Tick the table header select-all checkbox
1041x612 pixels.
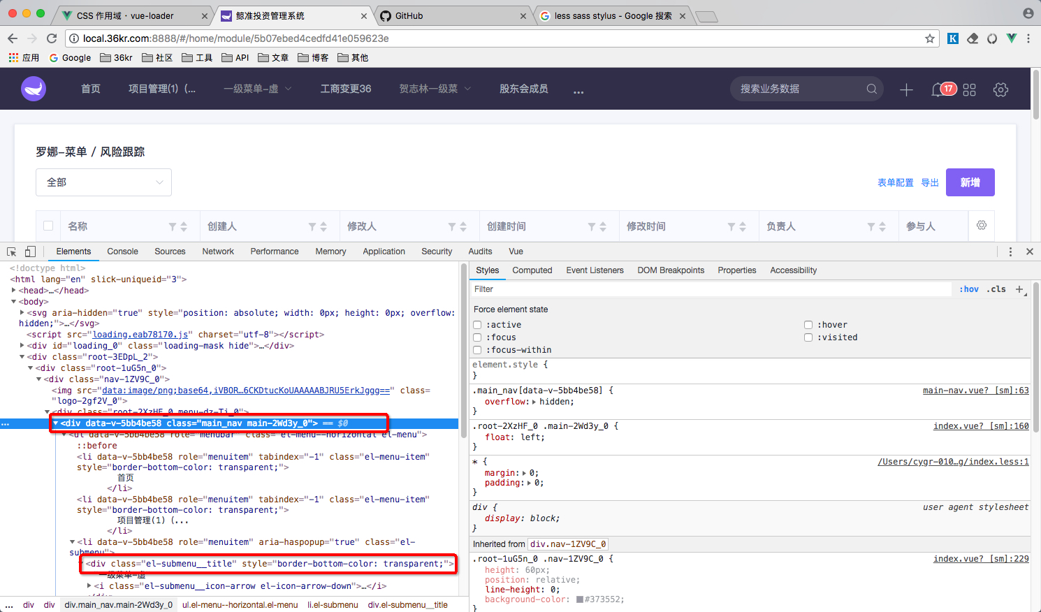coord(48,226)
